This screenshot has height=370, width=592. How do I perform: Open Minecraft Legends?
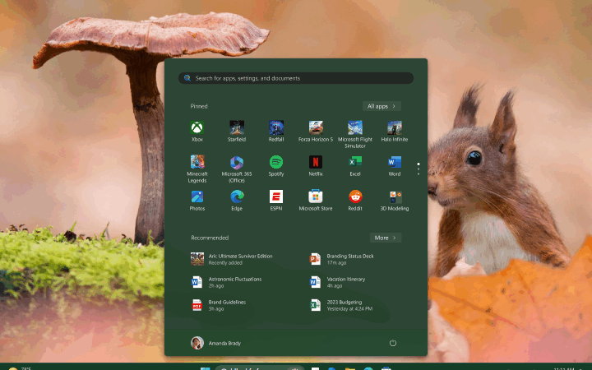(197, 169)
